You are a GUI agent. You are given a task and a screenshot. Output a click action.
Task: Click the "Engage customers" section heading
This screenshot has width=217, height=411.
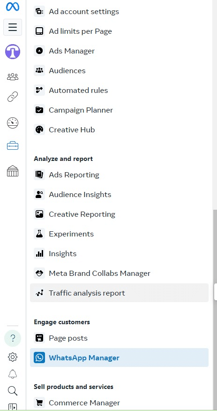[62, 322]
